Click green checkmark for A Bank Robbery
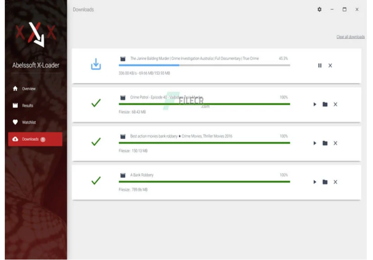 [96, 181]
